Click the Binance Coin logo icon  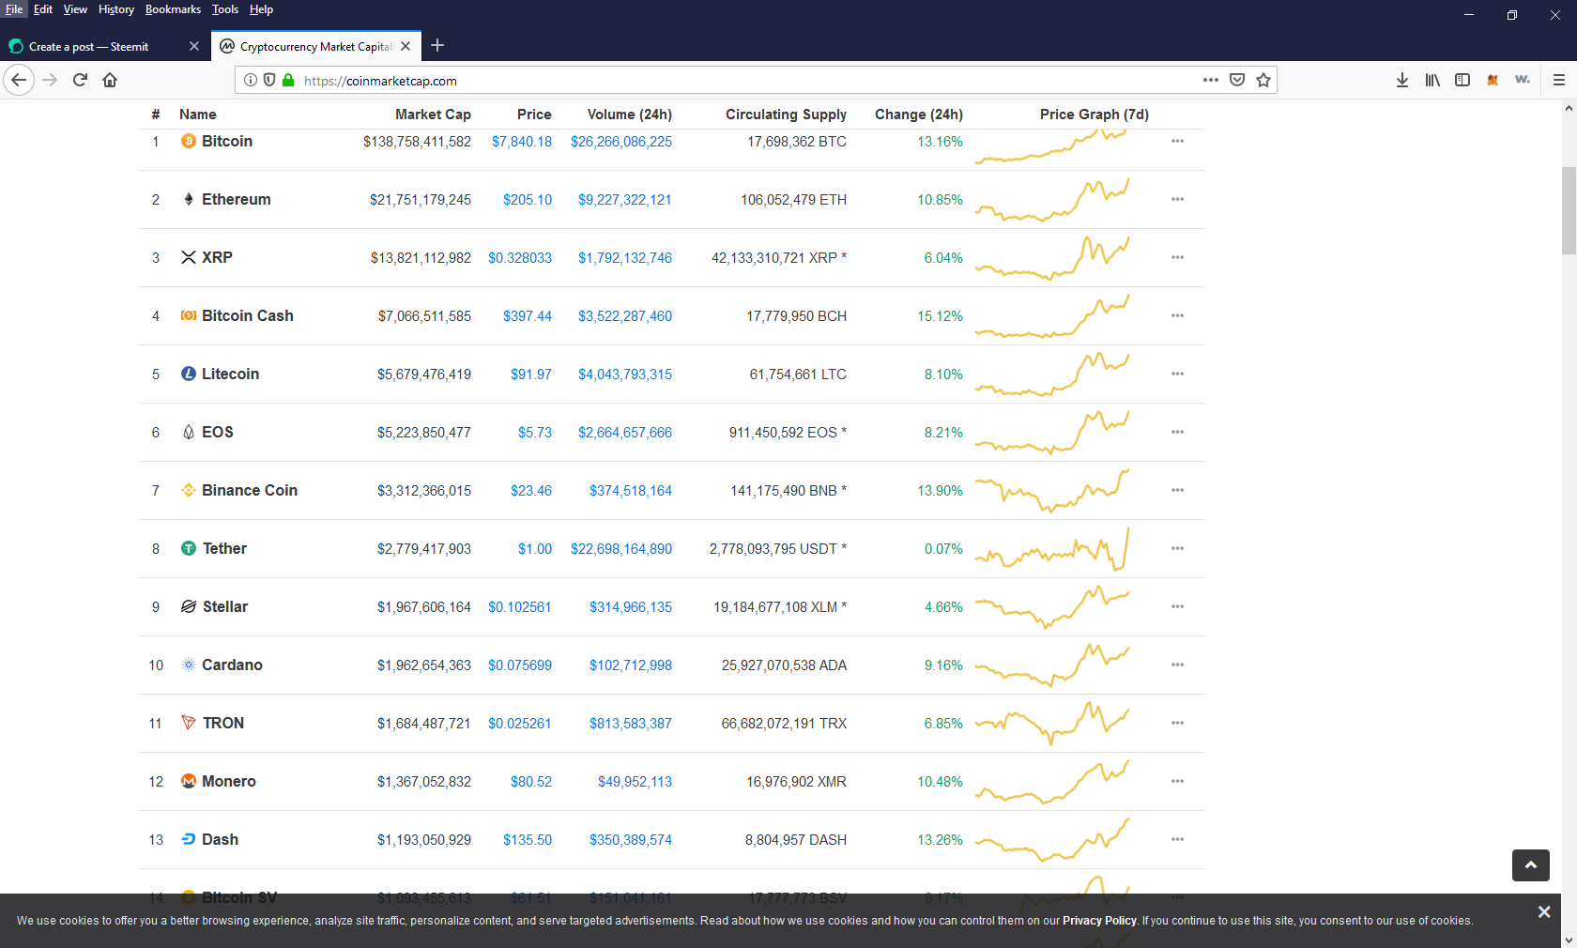(x=189, y=490)
